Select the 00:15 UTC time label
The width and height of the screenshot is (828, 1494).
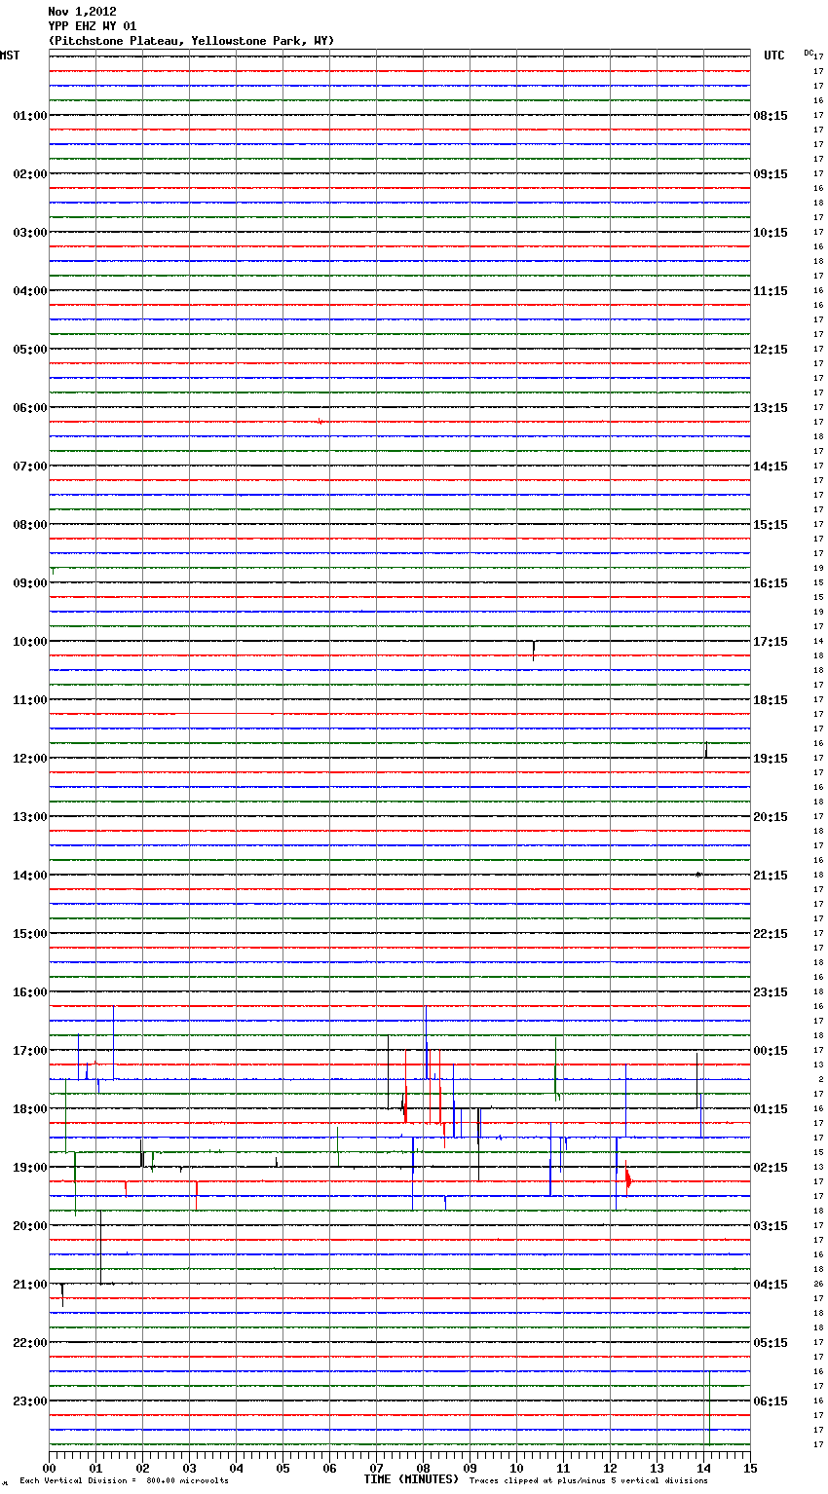click(771, 1051)
